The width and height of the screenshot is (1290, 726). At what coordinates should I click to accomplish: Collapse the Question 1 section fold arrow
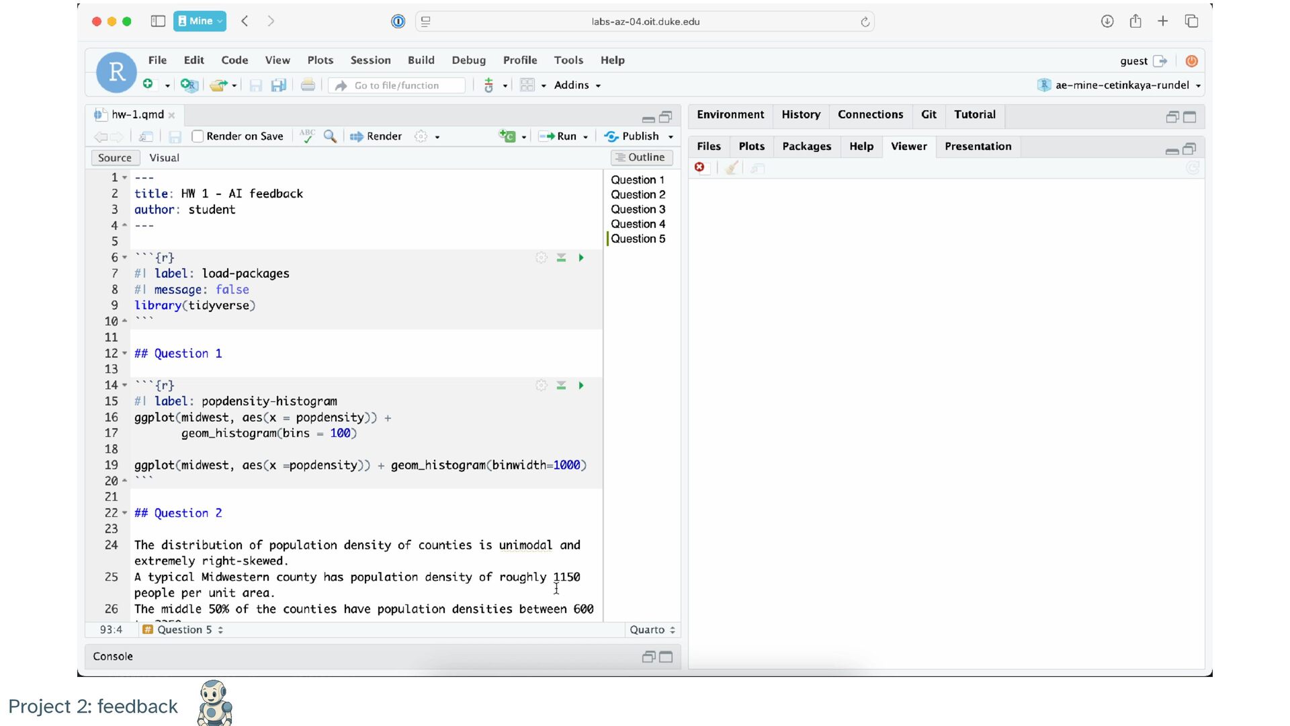point(125,354)
